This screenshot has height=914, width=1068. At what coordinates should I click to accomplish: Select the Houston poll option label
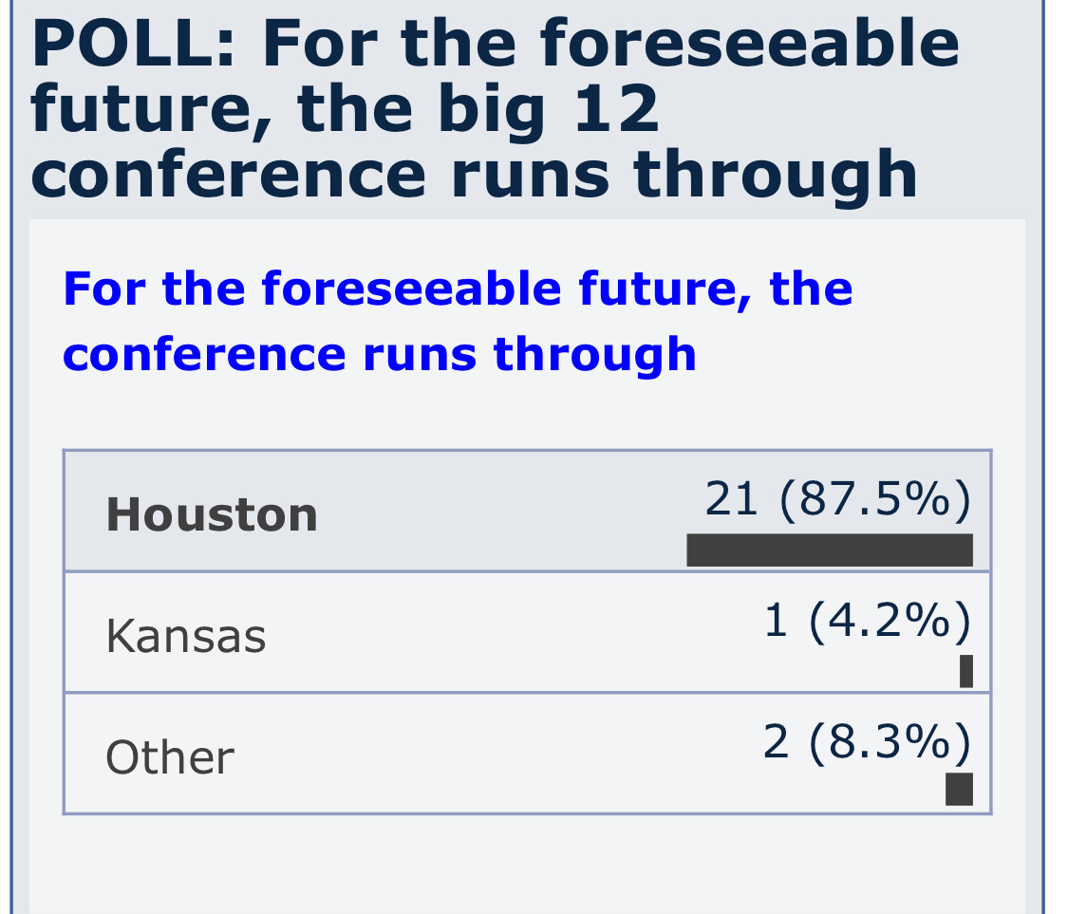pyautogui.click(x=212, y=514)
